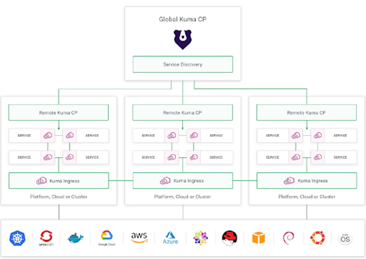This screenshot has height=259, width=366.
Task: Select the rightmost Remote Kuma CP box
Action: point(307,112)
